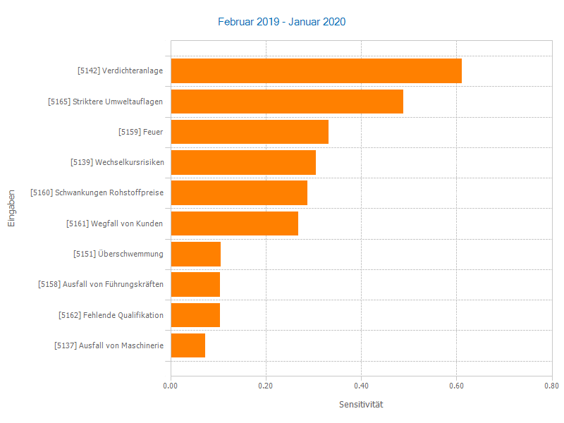Click the [5142] Verdichteranlage axis label
The image size is (564, 423).
point(120,71)
